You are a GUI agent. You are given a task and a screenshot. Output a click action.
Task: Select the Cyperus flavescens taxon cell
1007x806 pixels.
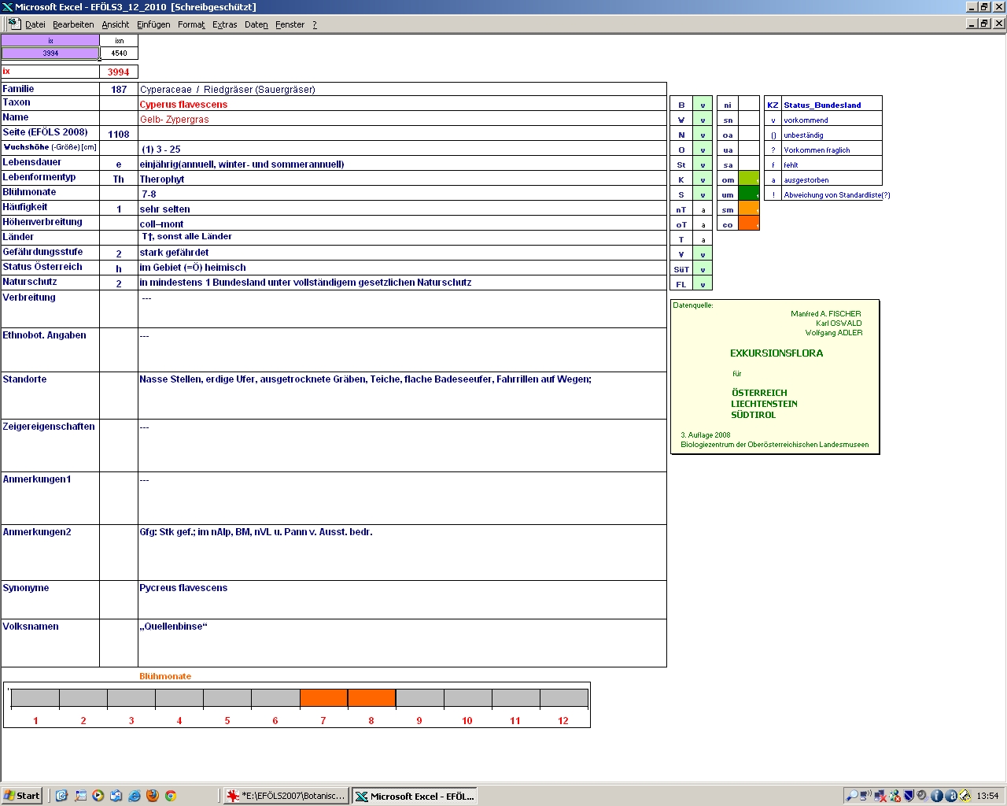tap(402, 104)
